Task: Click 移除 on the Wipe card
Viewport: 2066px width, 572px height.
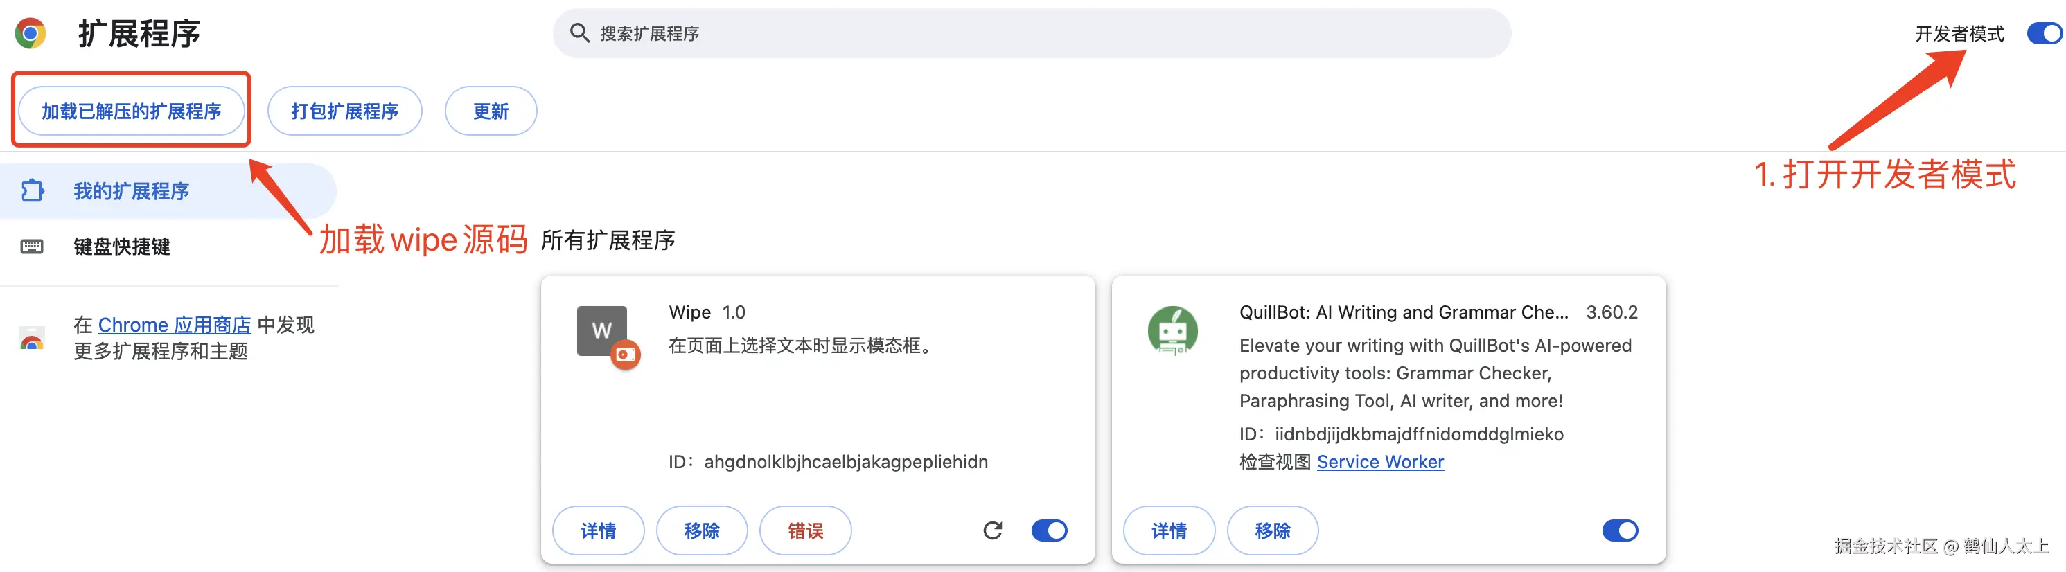Action: click(702, 530)
